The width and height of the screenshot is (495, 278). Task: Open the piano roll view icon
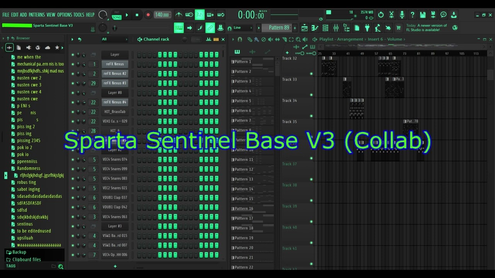tap(315, 28)
